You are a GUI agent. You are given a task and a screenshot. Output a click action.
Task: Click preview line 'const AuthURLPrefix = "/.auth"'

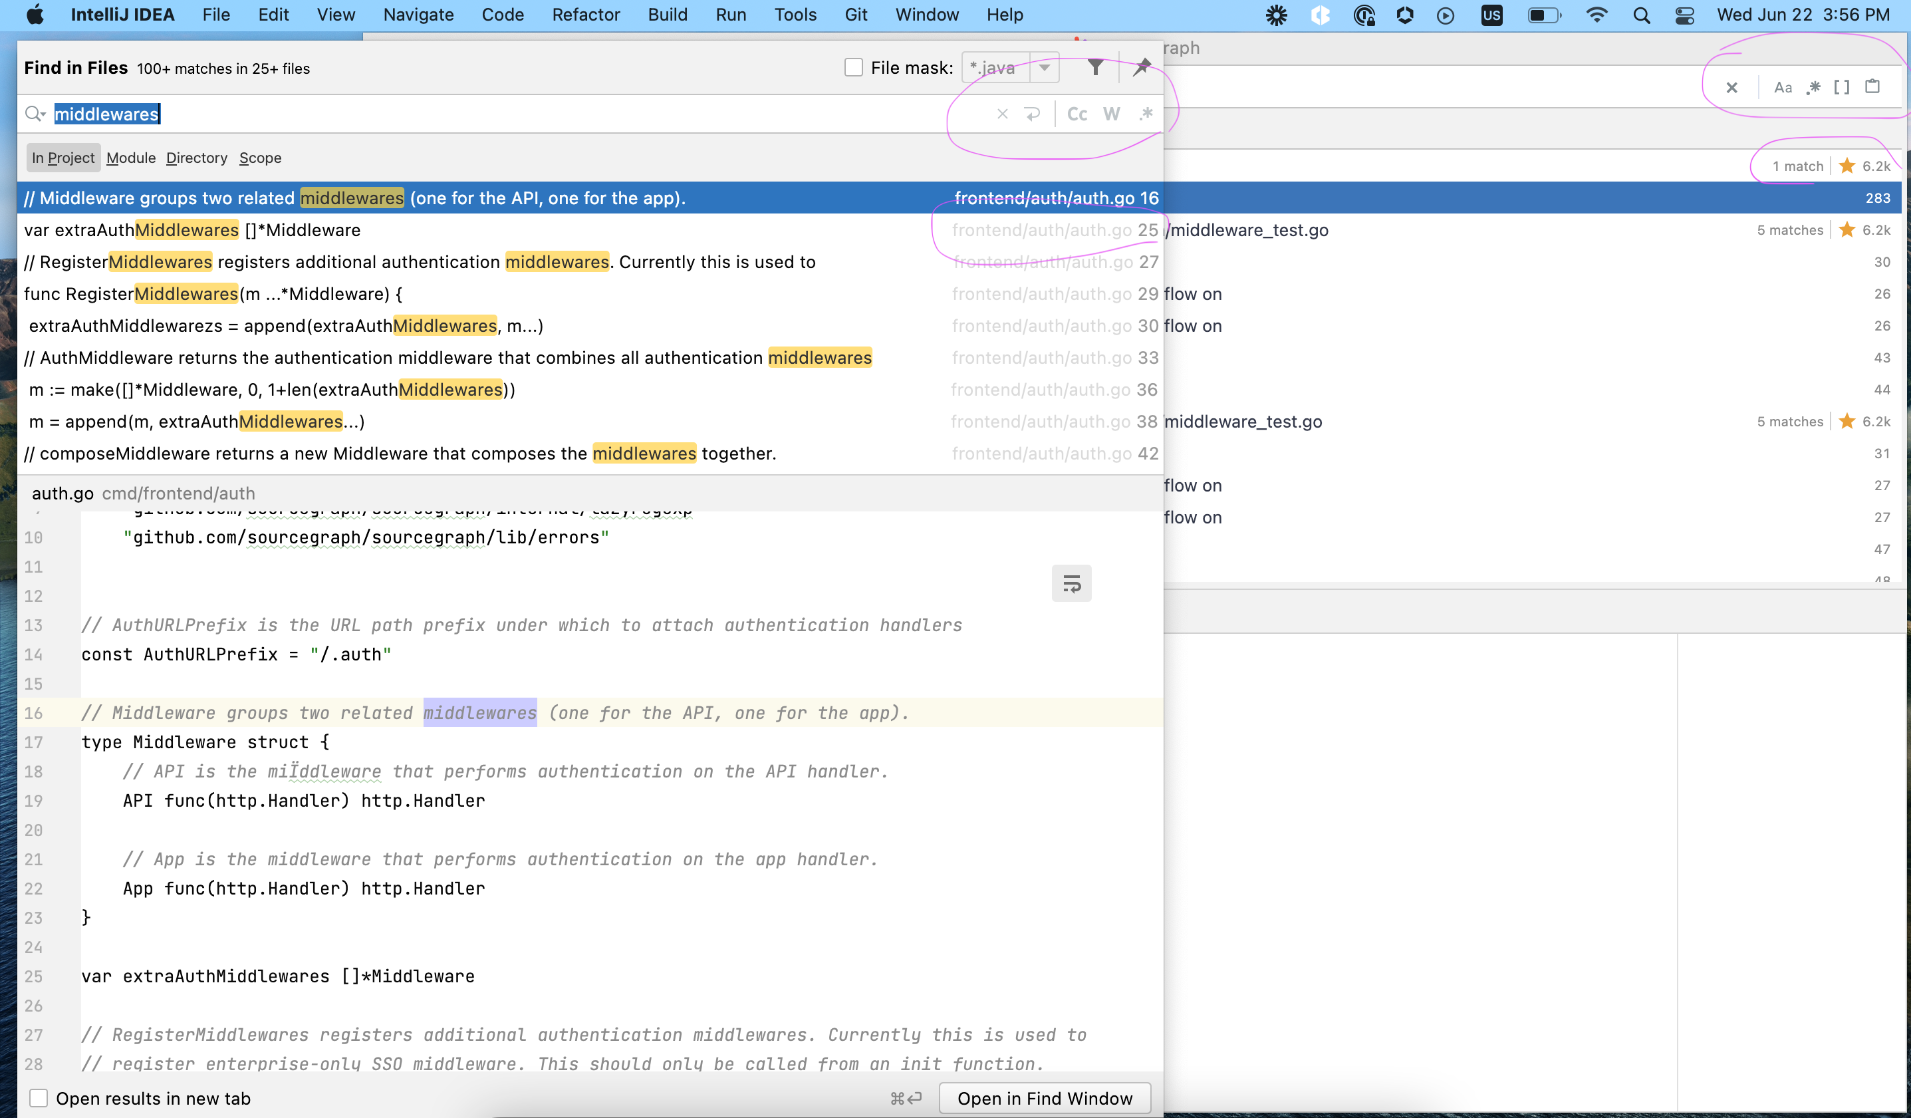[x=236, y=654]
